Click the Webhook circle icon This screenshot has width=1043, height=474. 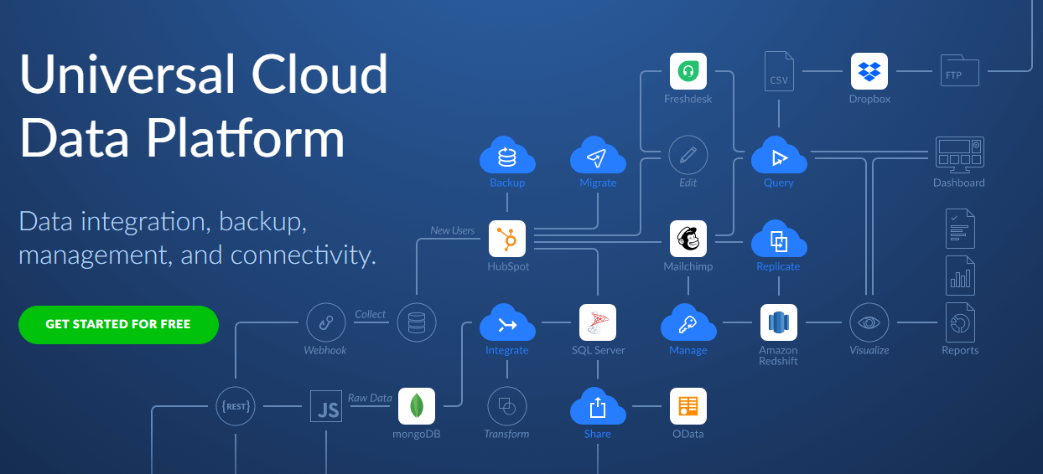pyautogui.click(x=326, y=322)
